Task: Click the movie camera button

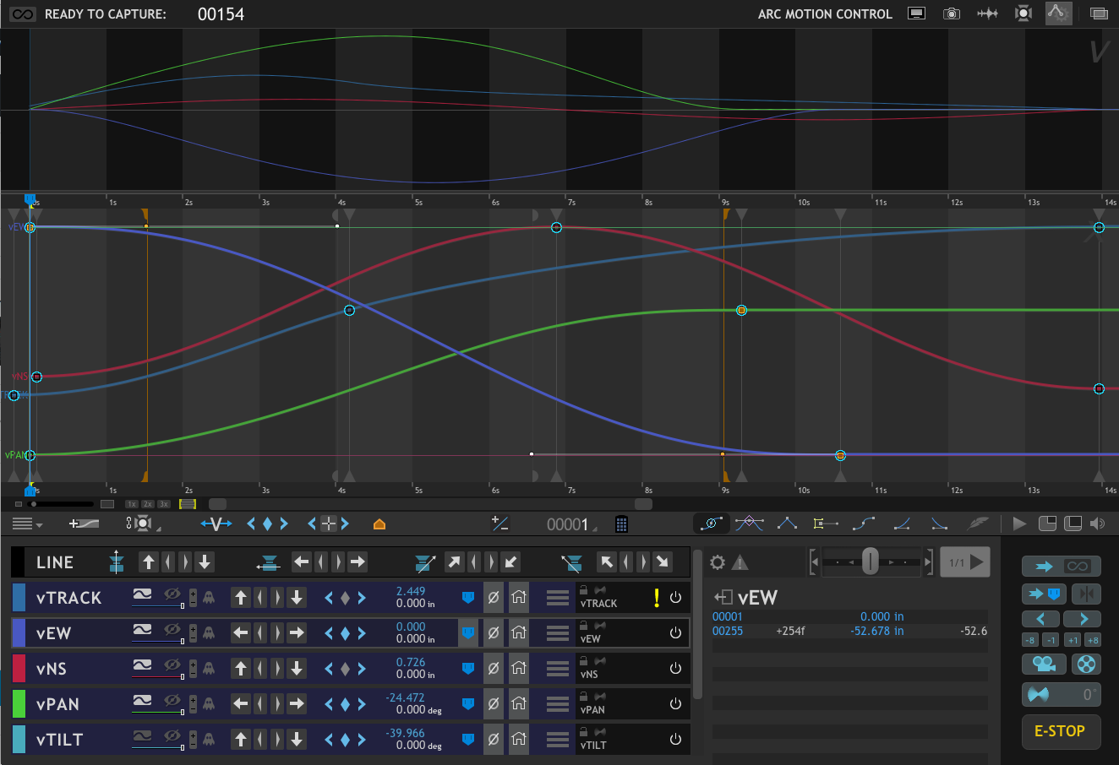Action: (1043, 665)
